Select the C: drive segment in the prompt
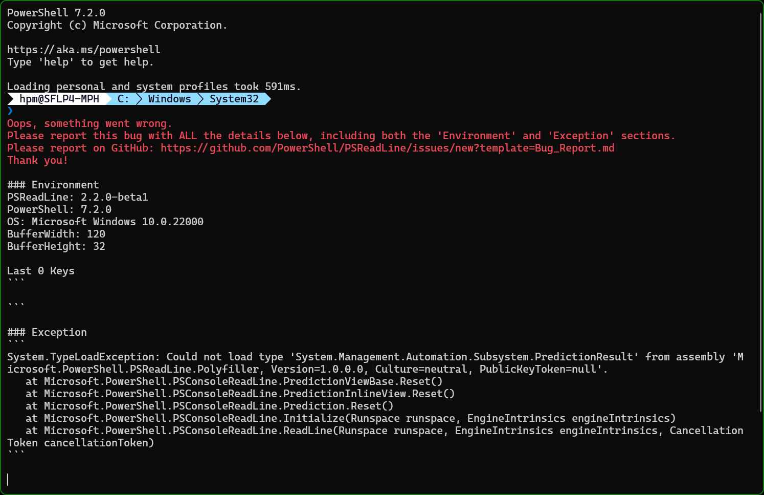764x495 pixels. click(x=123, y=99)
